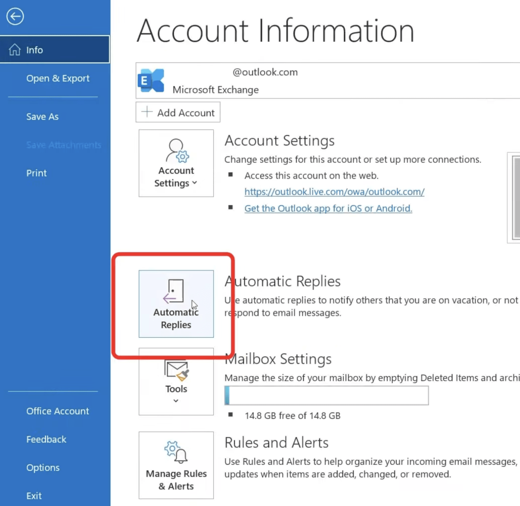Viewport: 520px width, 506px height.
Task: Select Office Account in the sidebar
Action: point(58,411)
